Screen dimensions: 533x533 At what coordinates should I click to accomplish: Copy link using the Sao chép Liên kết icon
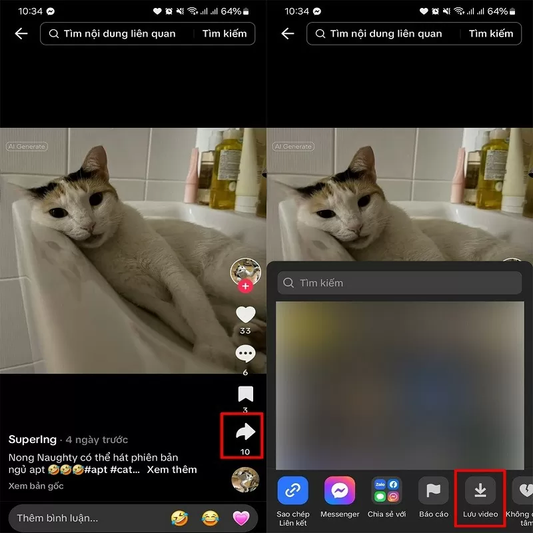(293, 490)
